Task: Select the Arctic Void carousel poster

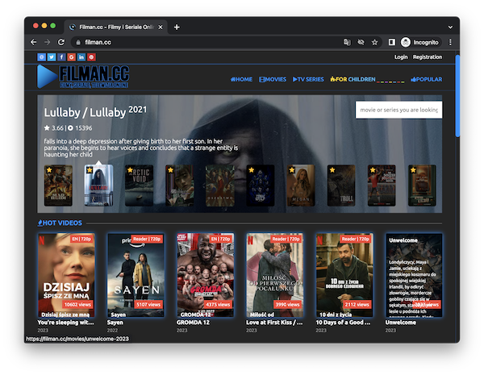Action: (x=139, y=185)
